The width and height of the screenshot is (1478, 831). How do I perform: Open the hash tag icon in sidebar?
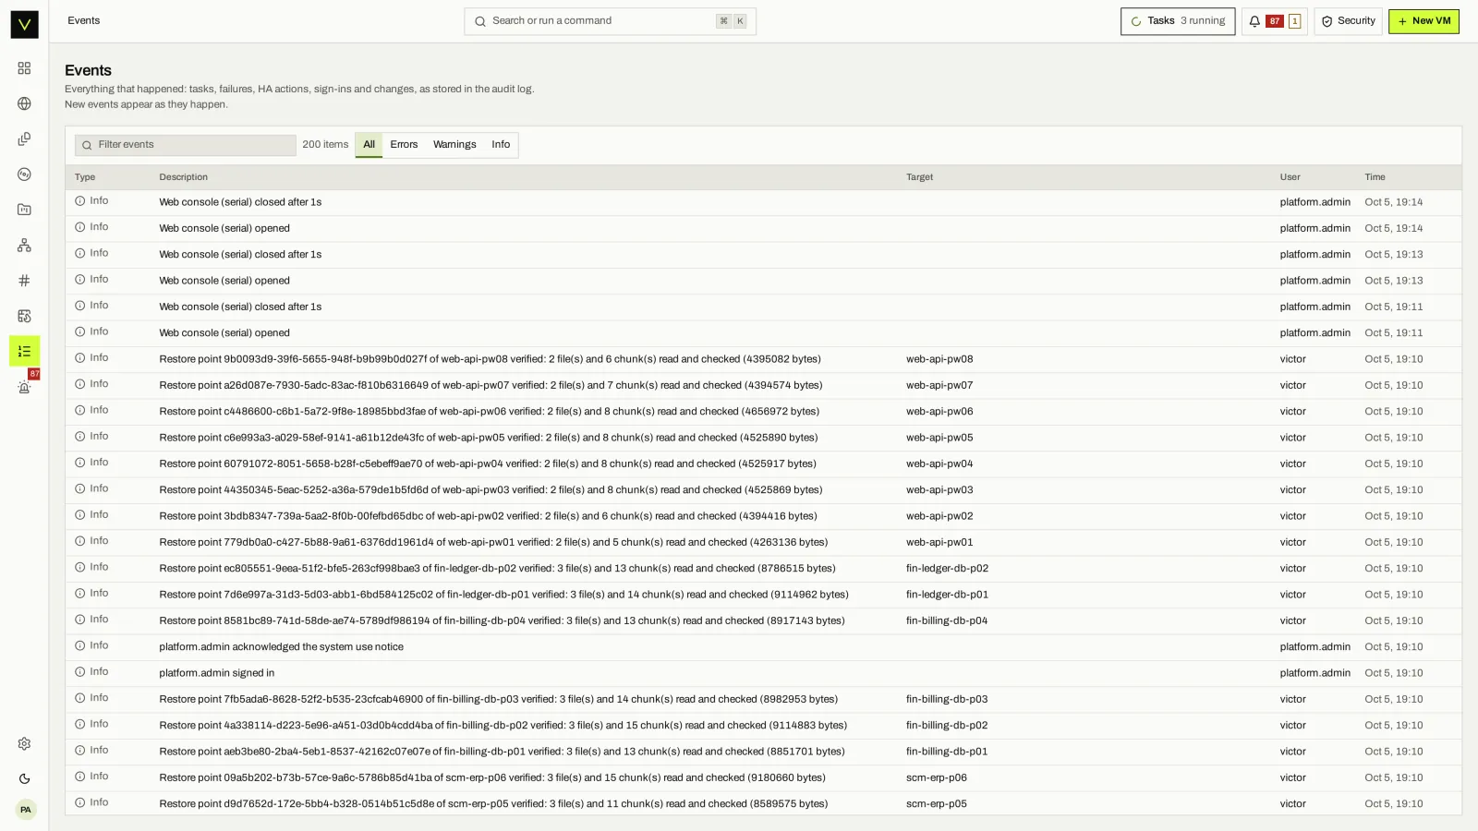(24, 281)
